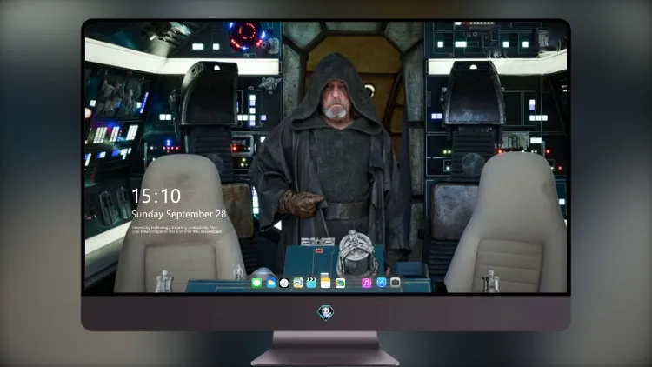
Task: Open the blue App Store icon
Action: click(382, 283)
